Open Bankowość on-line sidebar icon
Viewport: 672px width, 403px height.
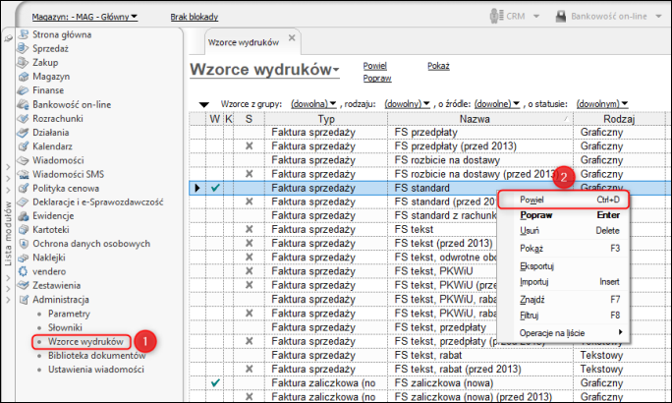(x=24, y=104)
